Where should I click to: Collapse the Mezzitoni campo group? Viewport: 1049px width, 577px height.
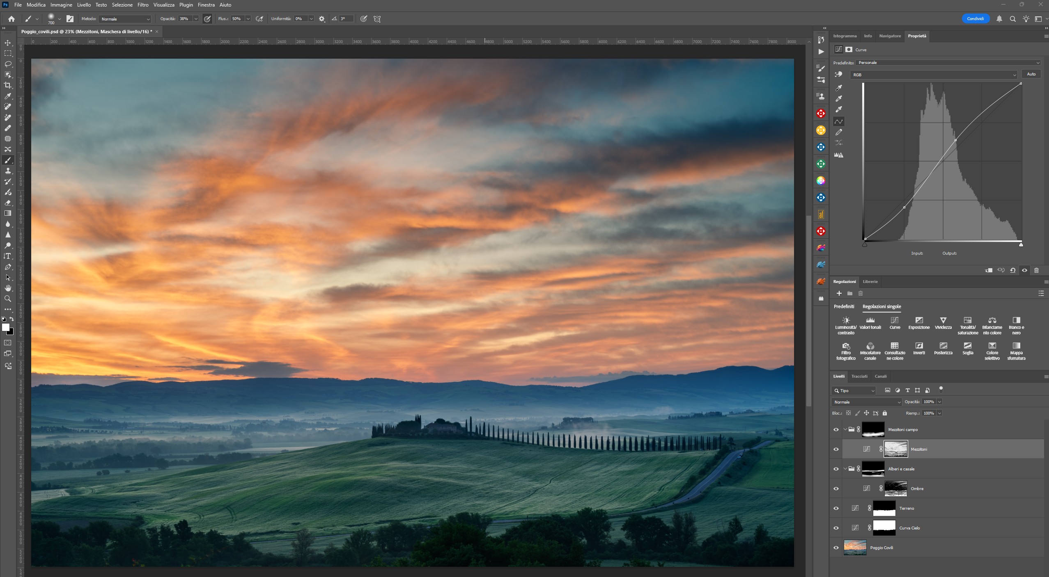click(x=845, y=429)
